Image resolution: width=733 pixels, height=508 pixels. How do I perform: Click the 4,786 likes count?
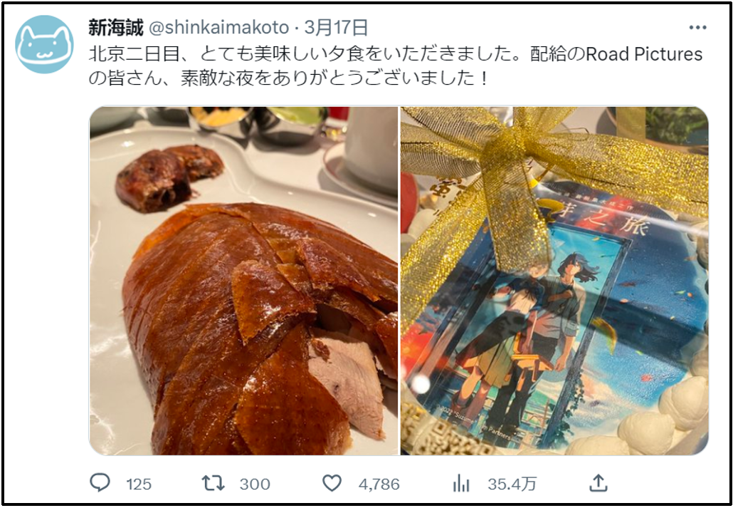[x=379, y=484]
